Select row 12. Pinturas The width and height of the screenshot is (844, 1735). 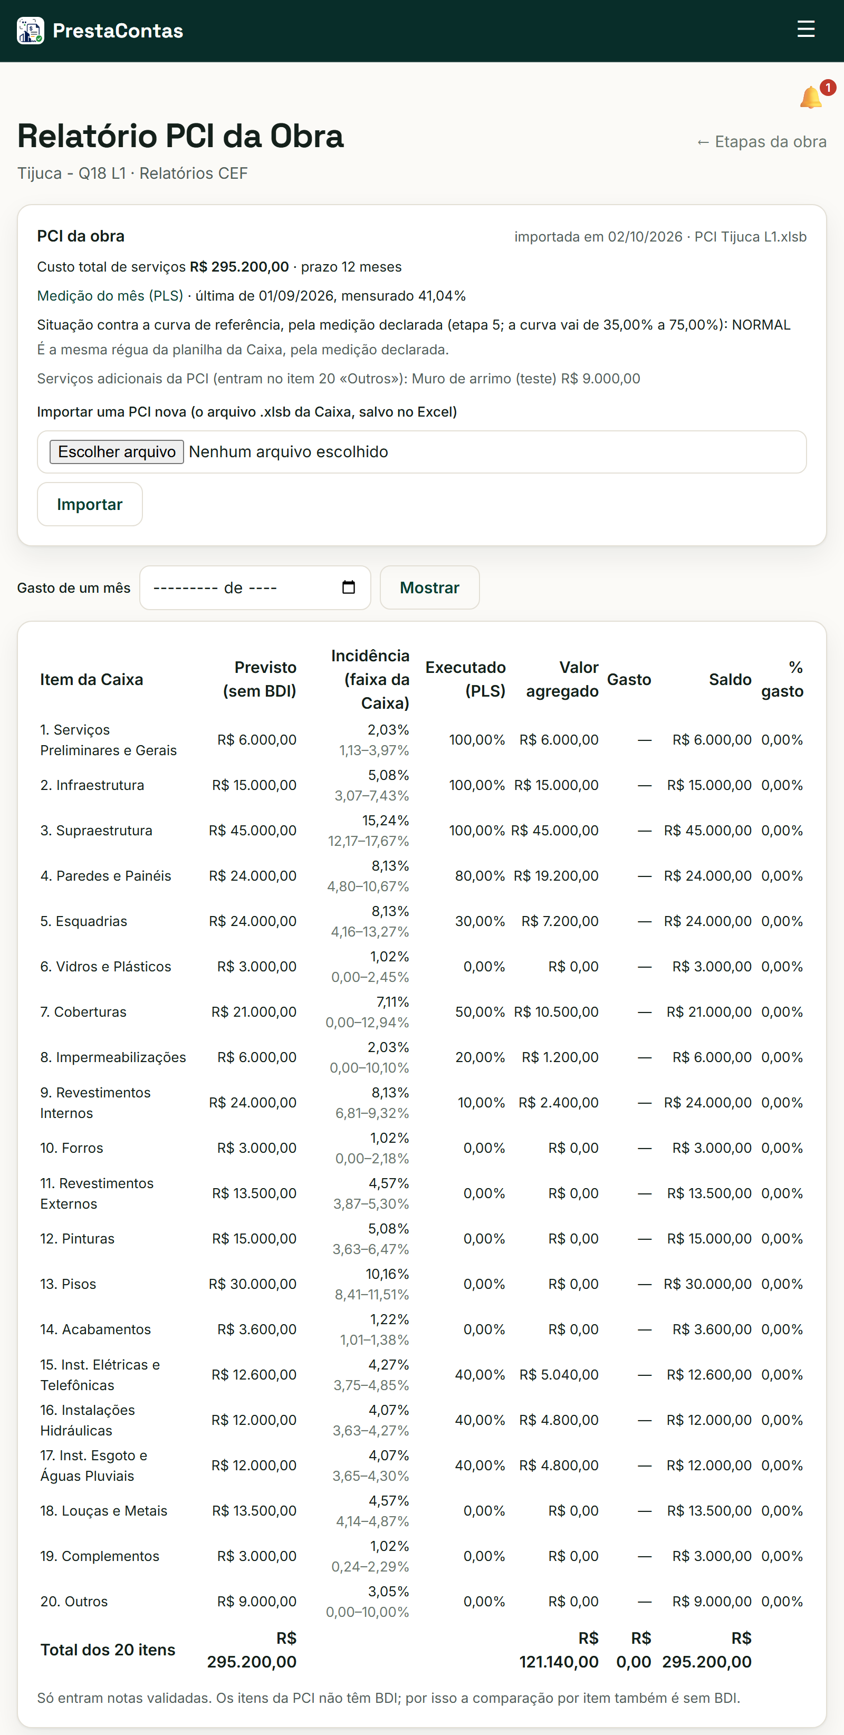pos(421,1239)
